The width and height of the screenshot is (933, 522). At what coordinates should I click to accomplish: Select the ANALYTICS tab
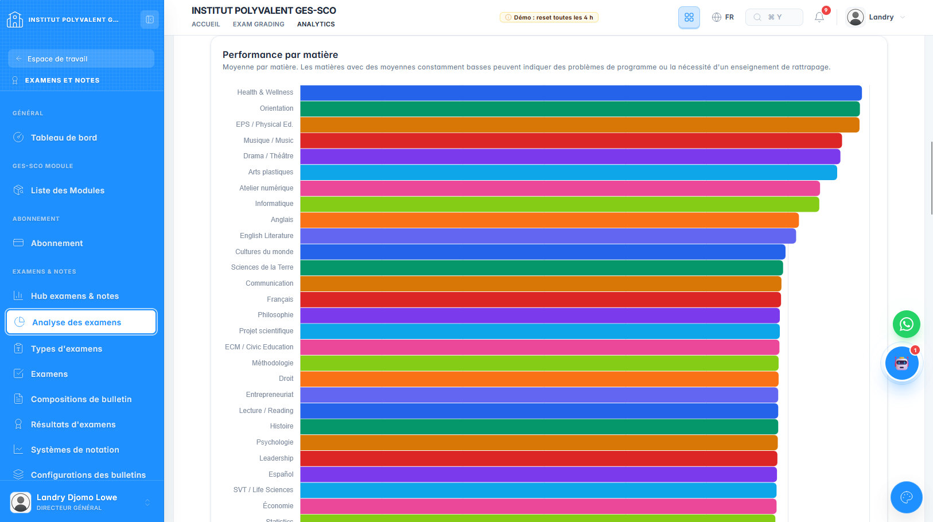point(316,24)
